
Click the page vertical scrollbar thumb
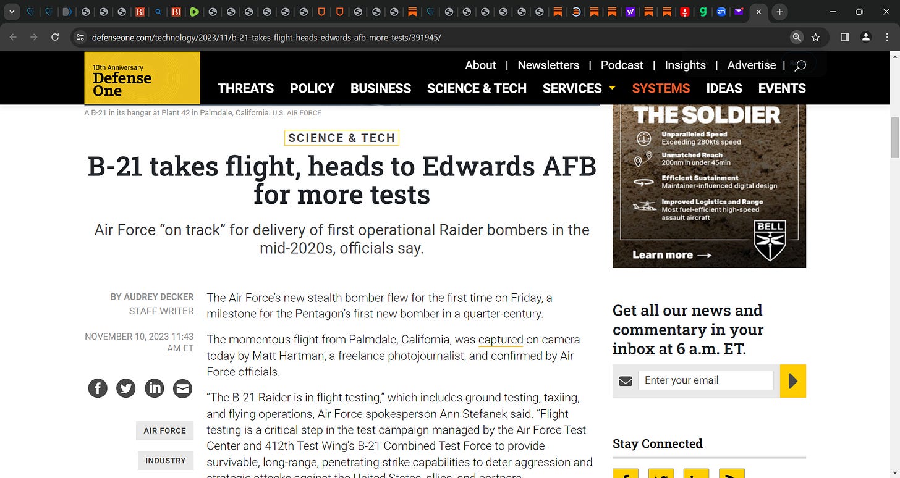point(894,138)
